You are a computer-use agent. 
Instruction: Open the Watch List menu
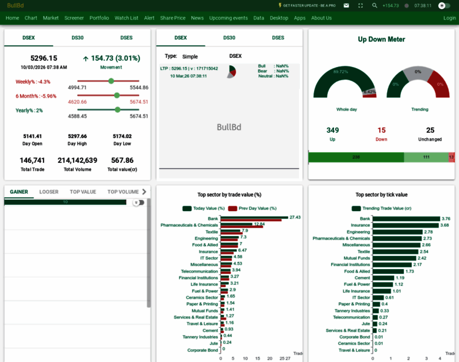click(x=126, y=18)
